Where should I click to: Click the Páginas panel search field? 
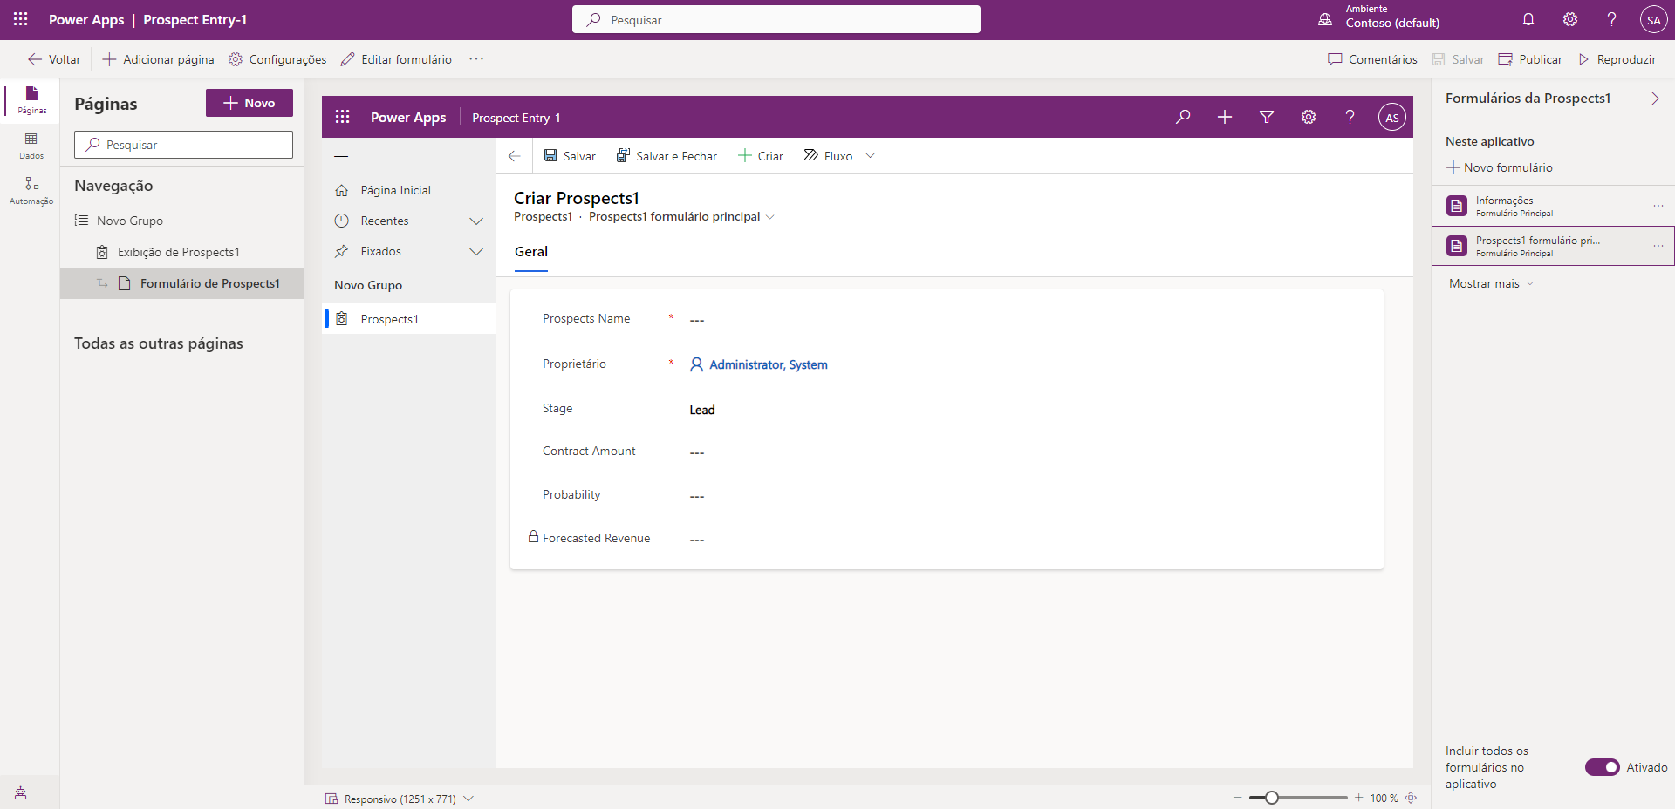(183, 145)
